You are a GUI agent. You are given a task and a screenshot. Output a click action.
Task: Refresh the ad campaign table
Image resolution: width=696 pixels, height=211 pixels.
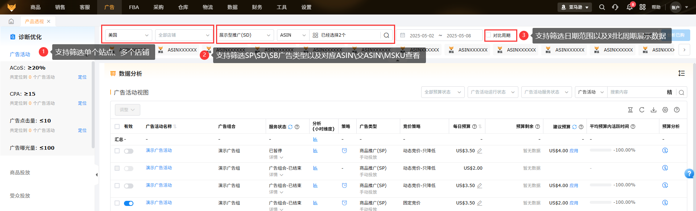click(x=642, y=110)
